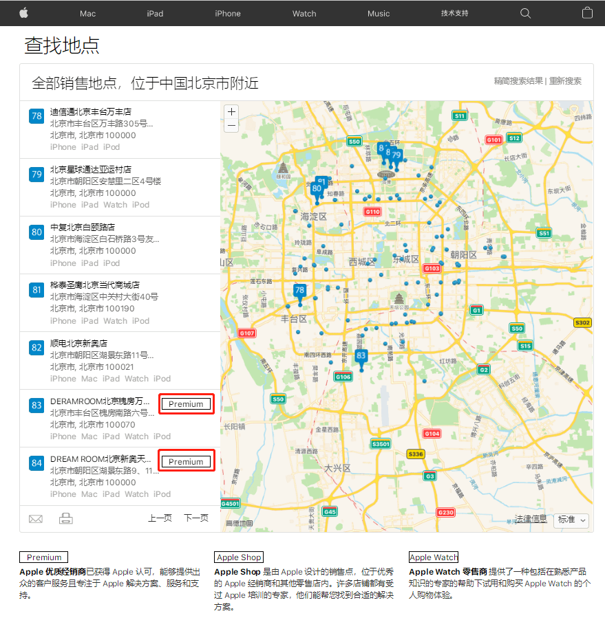This screenshot has width=605, height=620.
Task: Click the 海淀区 label on map
Action: coord(314,217)
